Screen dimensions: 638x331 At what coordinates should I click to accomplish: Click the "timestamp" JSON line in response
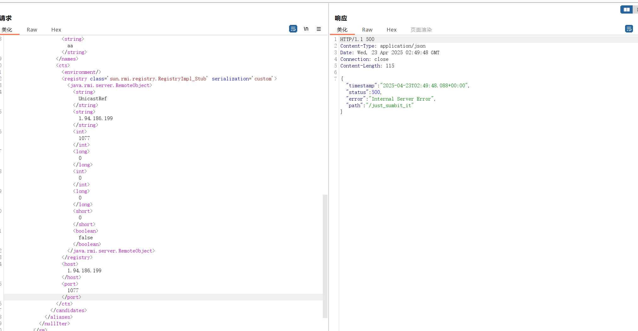click(407, 86)
